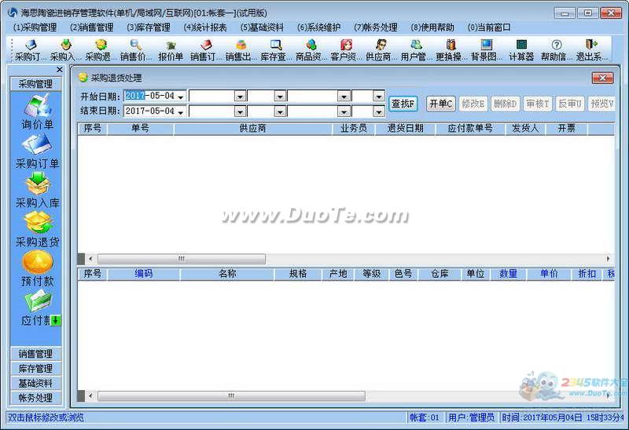Open 帮助信息 from the toolbar

[556, 50]
